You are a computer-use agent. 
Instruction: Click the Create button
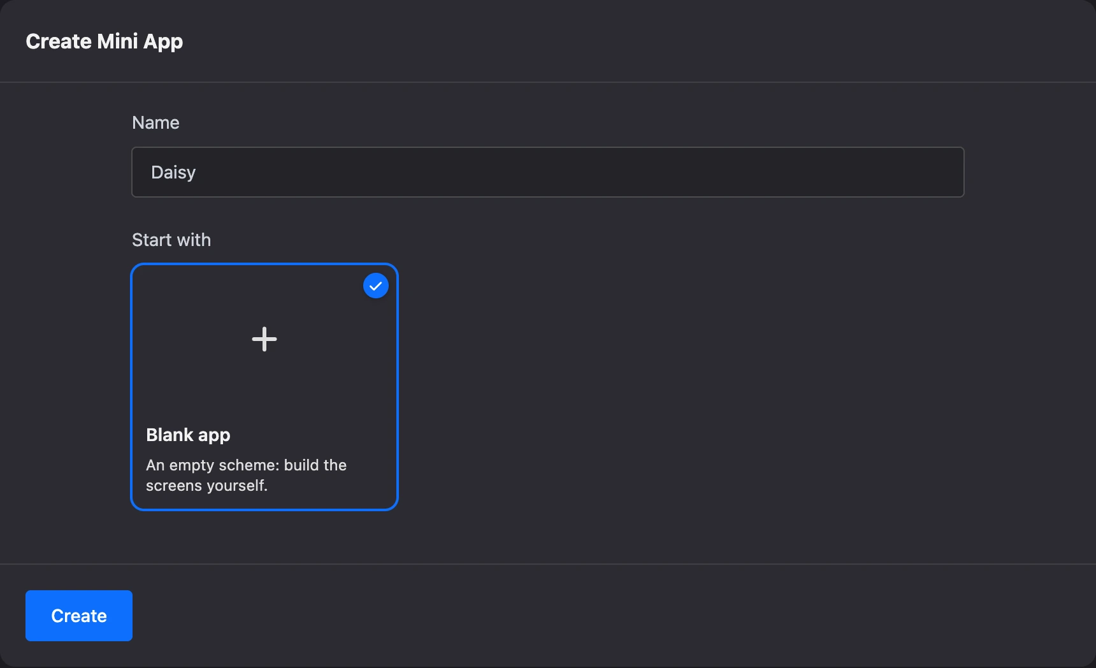pyautogui.click(x=79, y=616)
